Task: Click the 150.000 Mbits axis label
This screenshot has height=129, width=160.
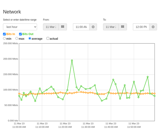Action: click(x=11, y=74)
